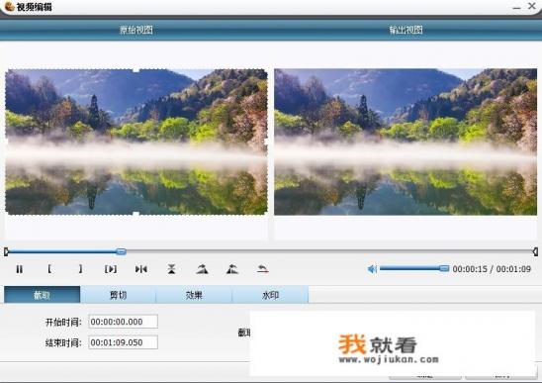Open the 水印 tab

(x=270, y=295)
